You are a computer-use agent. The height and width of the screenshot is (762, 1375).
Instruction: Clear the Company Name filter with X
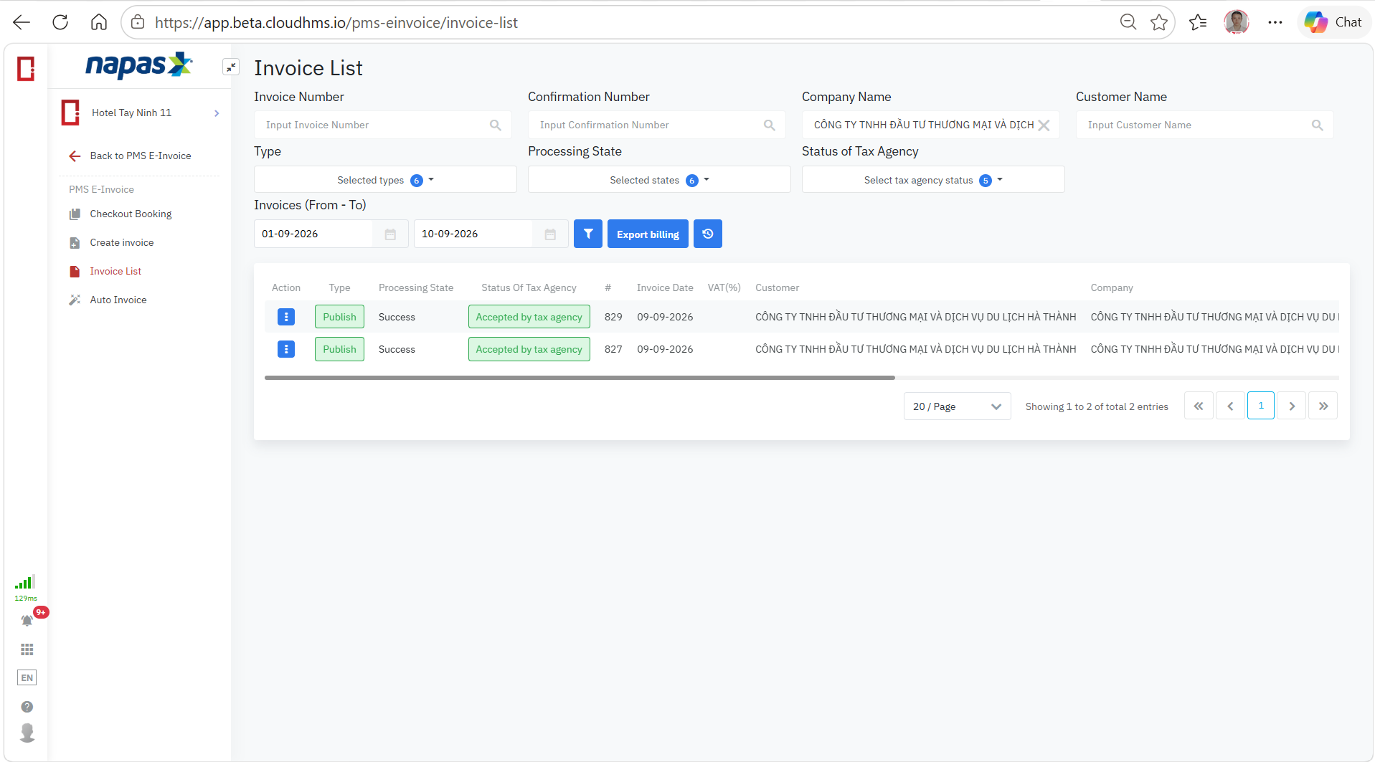pyautogui.click(x=1044, y=125)
